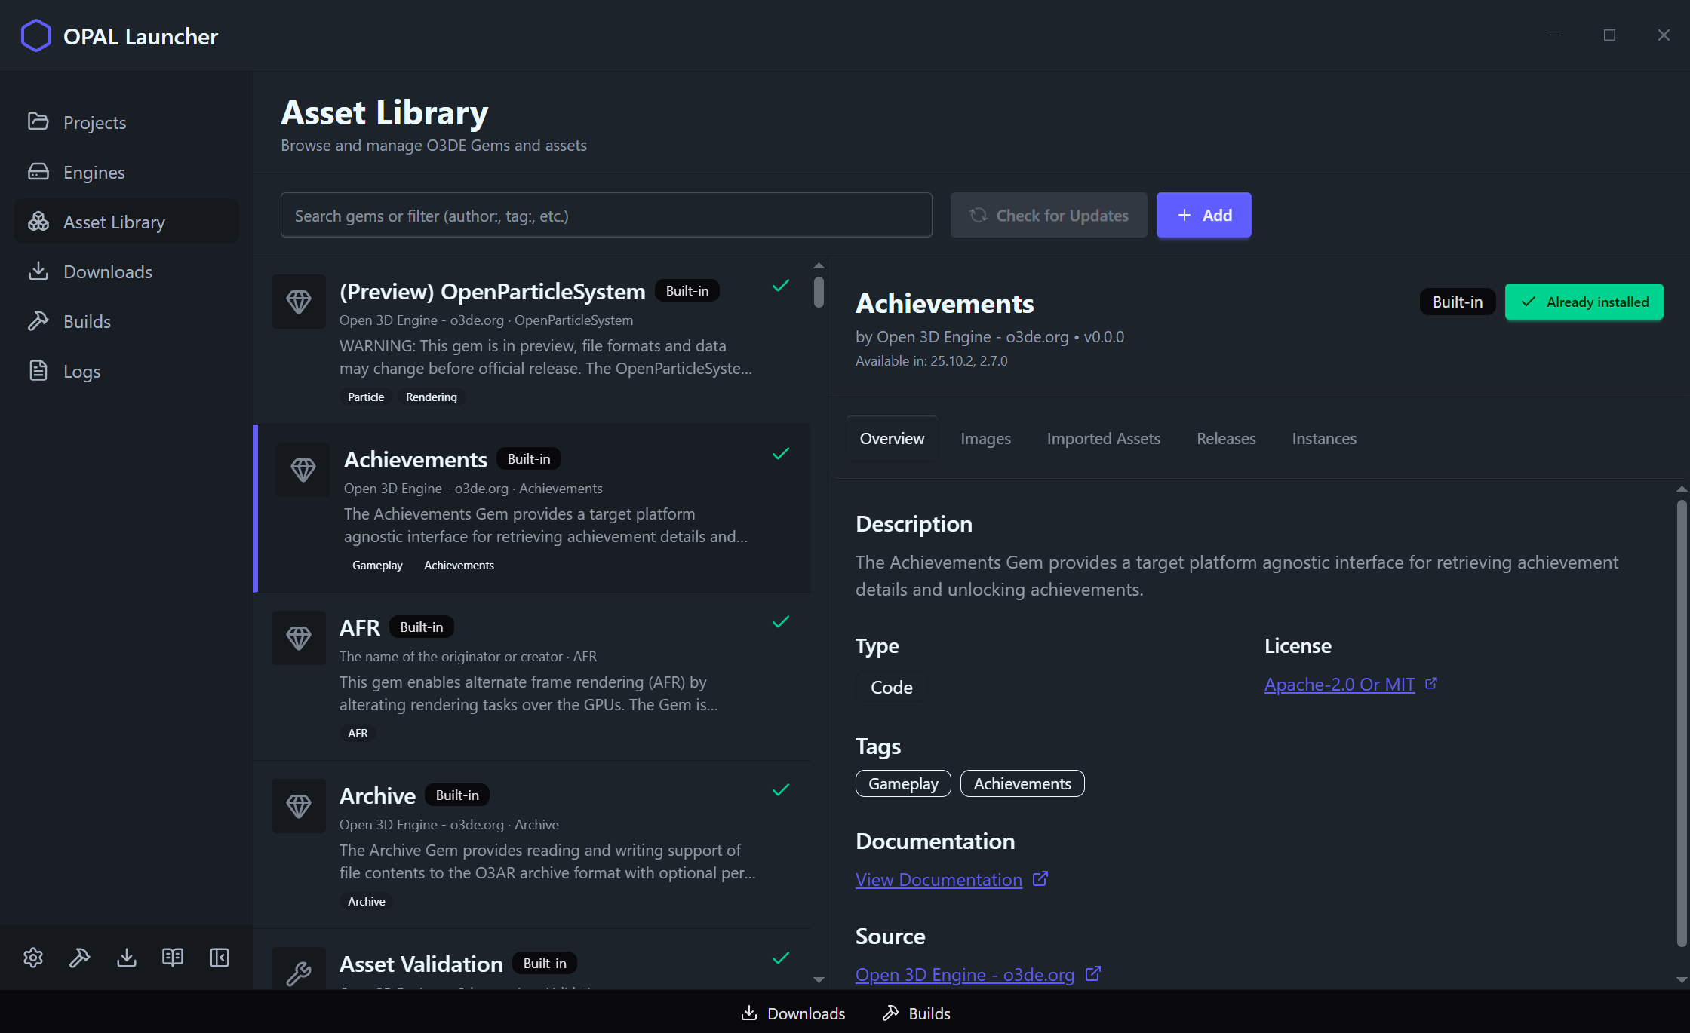Click the Code type chip
Viewport: 1690px width, 1033px height.
coord(892,688)
